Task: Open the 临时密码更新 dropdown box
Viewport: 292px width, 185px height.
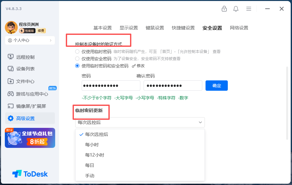Action: (x=140, y=122)
